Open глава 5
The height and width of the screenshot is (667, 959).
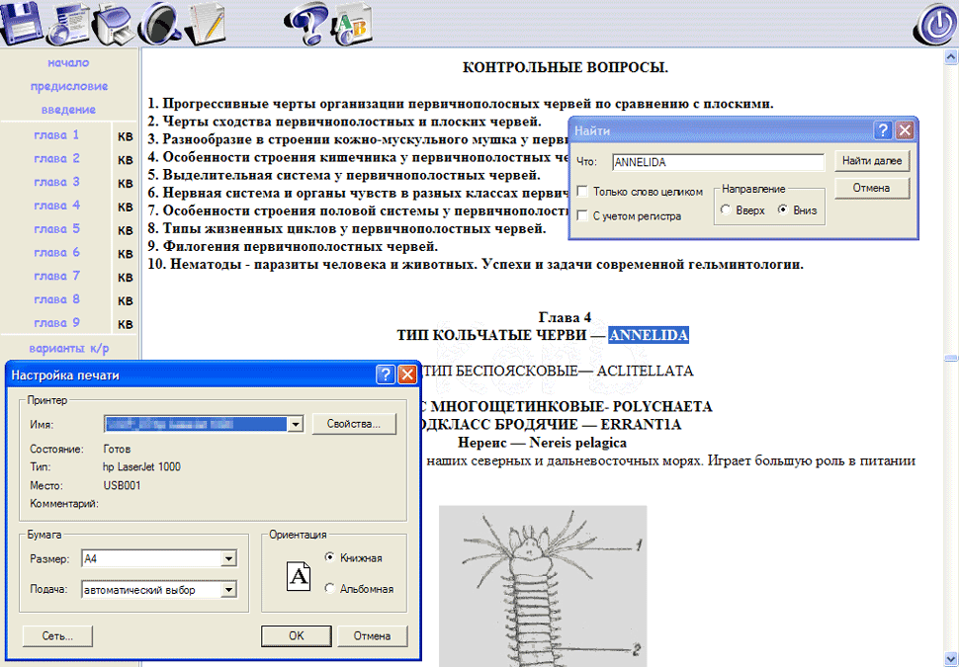(x=56, y=228)
